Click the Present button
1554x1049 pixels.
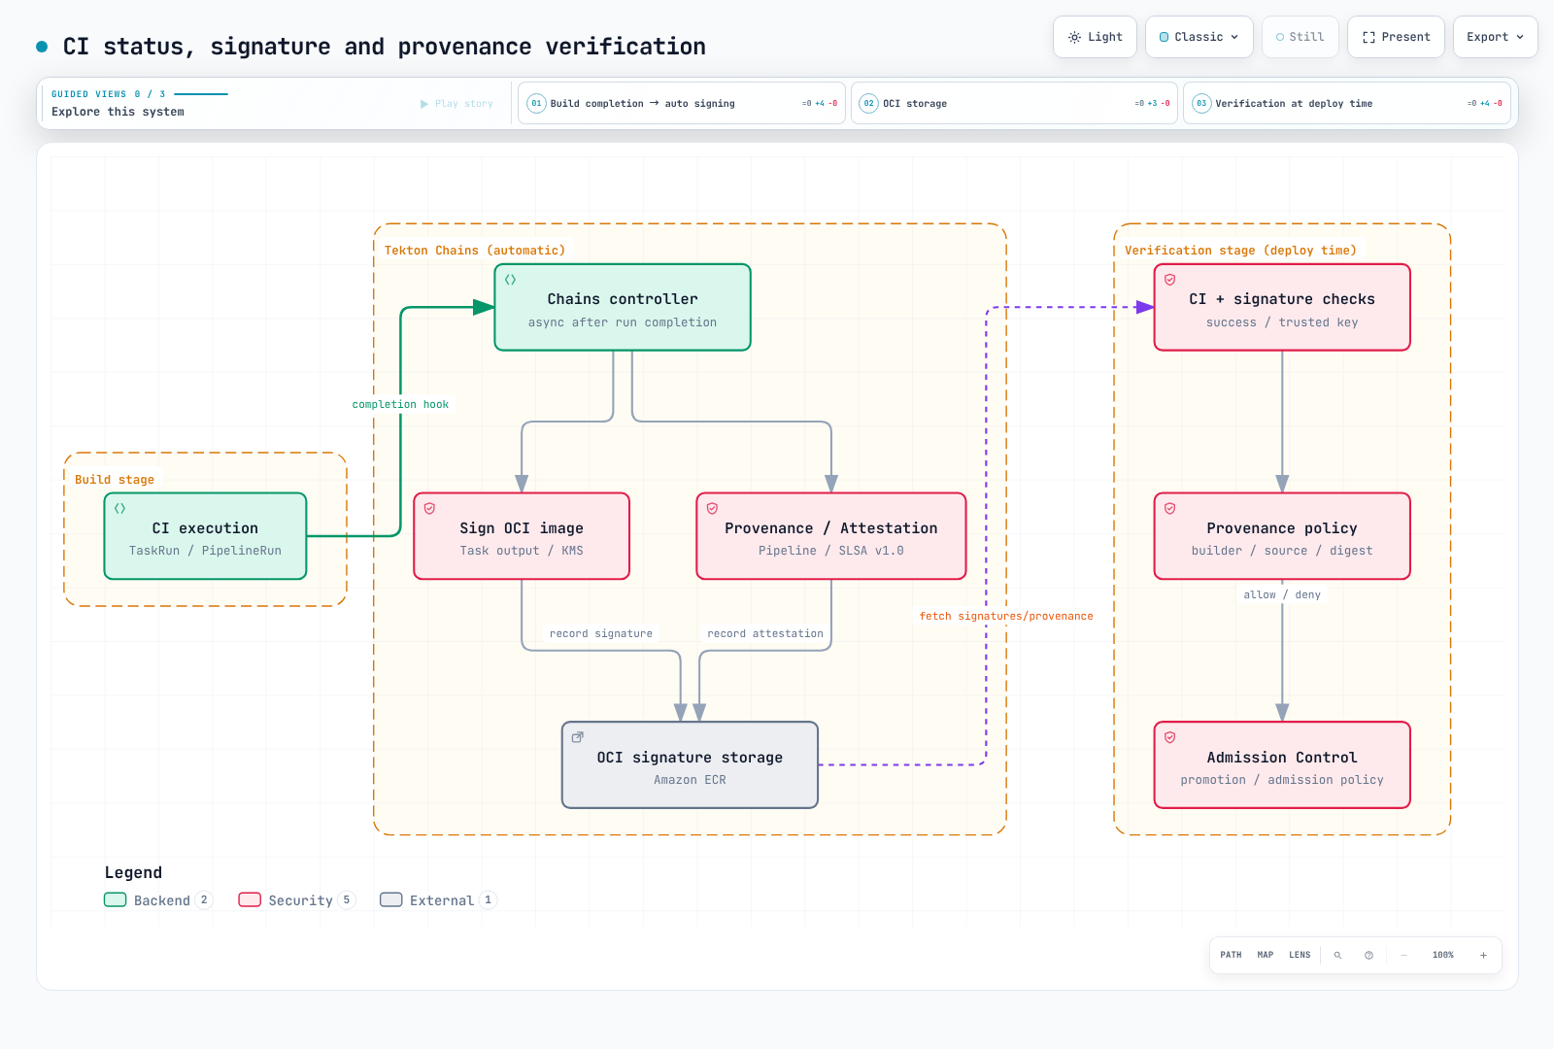(x=1396, y=37)
